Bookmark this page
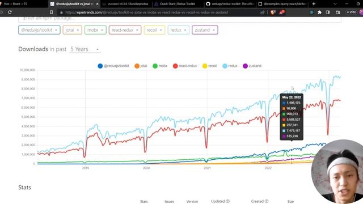Viewport: 363px width, 204px height. coord(52,12)
